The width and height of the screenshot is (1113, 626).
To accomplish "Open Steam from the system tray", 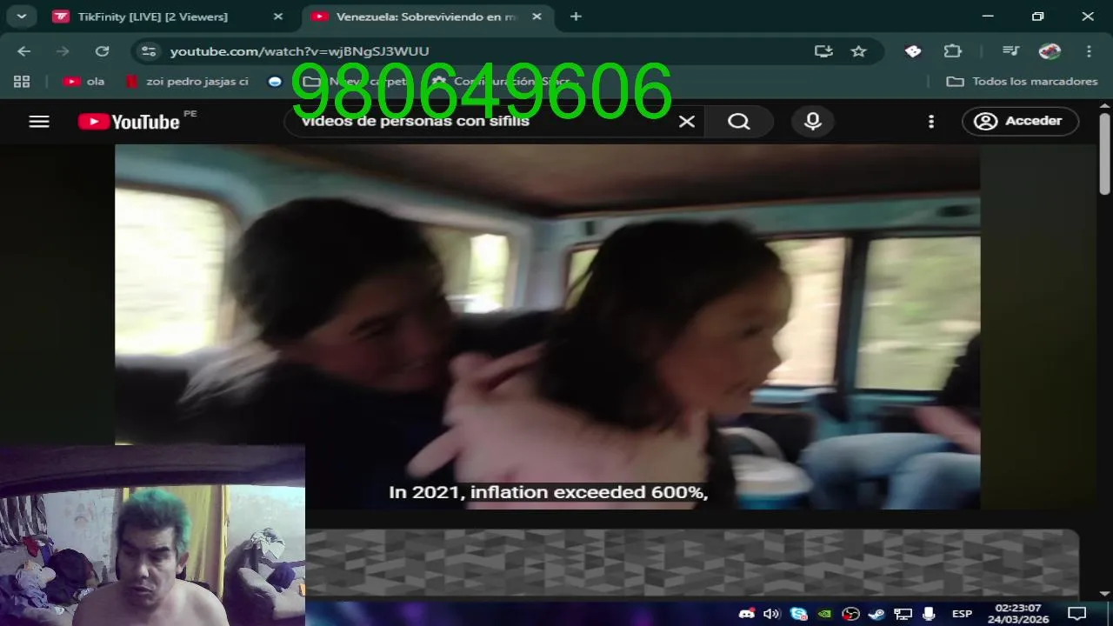I will point(876,614).
